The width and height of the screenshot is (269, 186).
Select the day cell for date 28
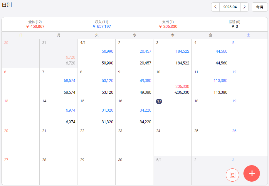(x=58, y=170)
